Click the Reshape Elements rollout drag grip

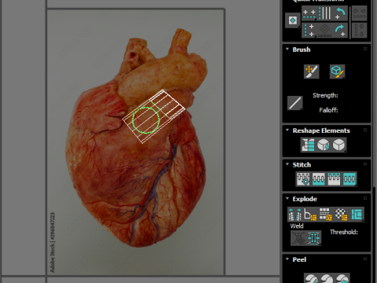(365, 130)
